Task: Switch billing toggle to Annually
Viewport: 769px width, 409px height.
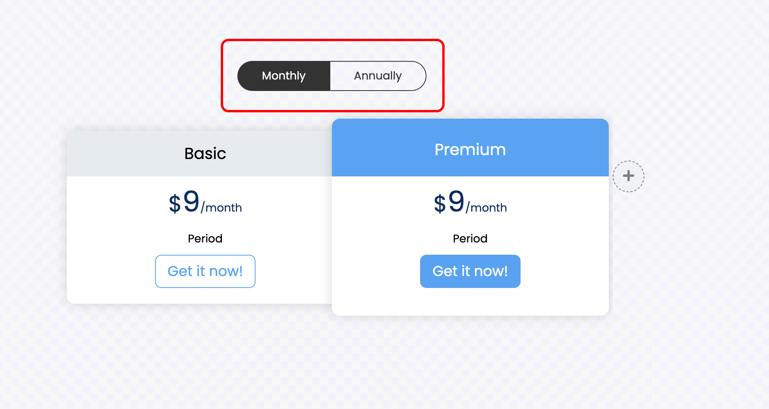Action: (378, 76)
